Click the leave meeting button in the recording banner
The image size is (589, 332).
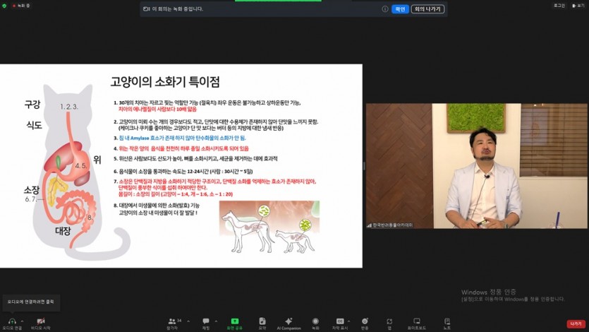(427, 9)
